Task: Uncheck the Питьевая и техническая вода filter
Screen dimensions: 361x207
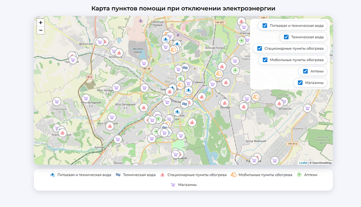Action: point(265,26)
